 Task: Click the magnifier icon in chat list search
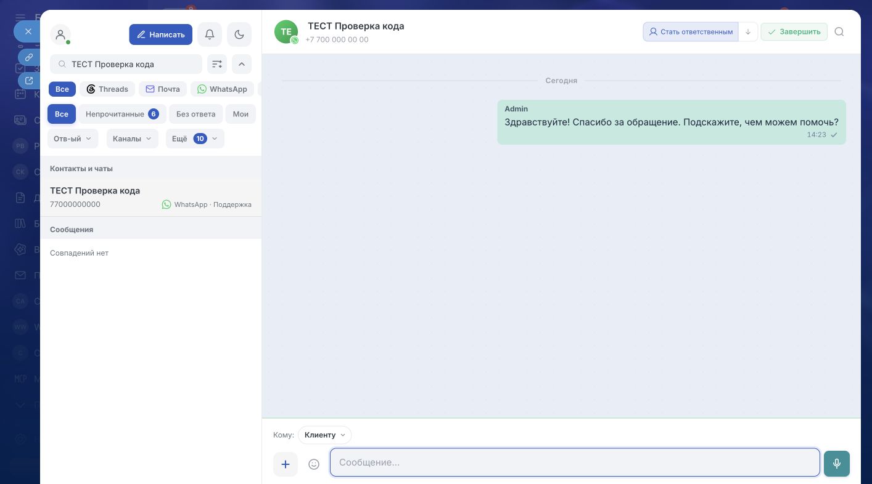coord(62,64)
